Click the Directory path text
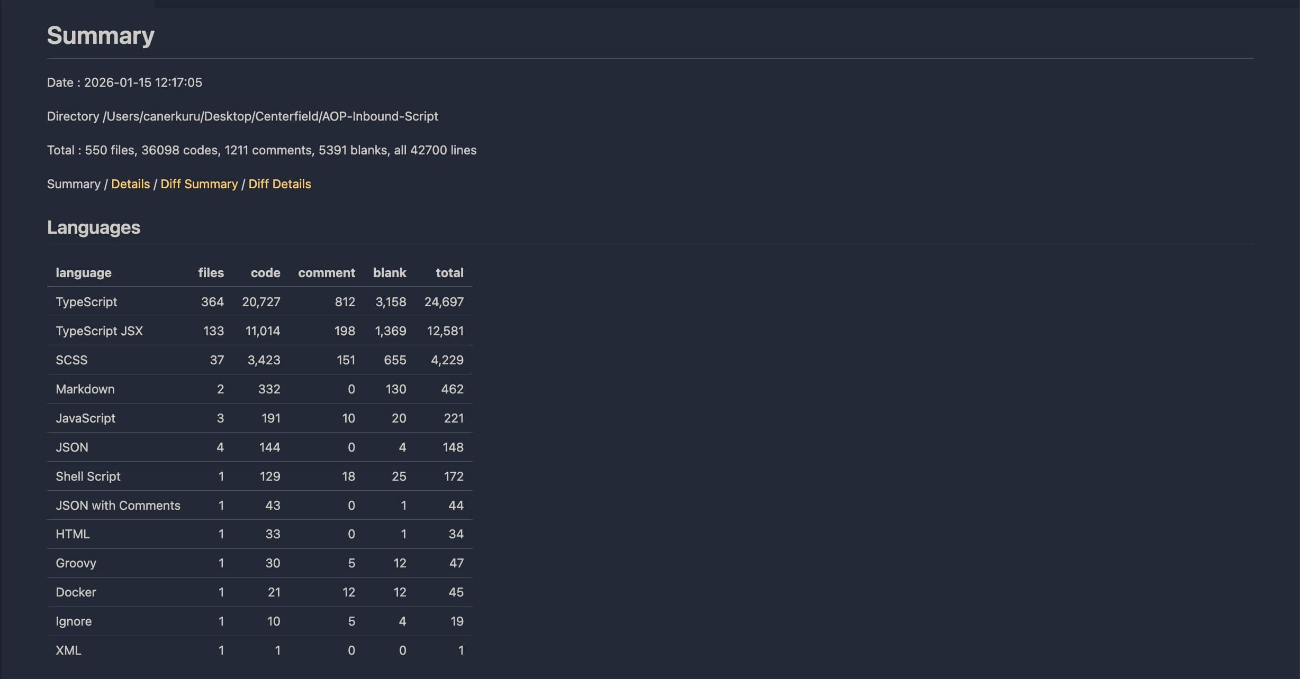The width and height of the screenshot is (1300, 679). (242, 116)
